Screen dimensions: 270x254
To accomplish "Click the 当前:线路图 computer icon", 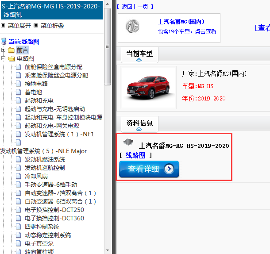I will pos(4,42).
